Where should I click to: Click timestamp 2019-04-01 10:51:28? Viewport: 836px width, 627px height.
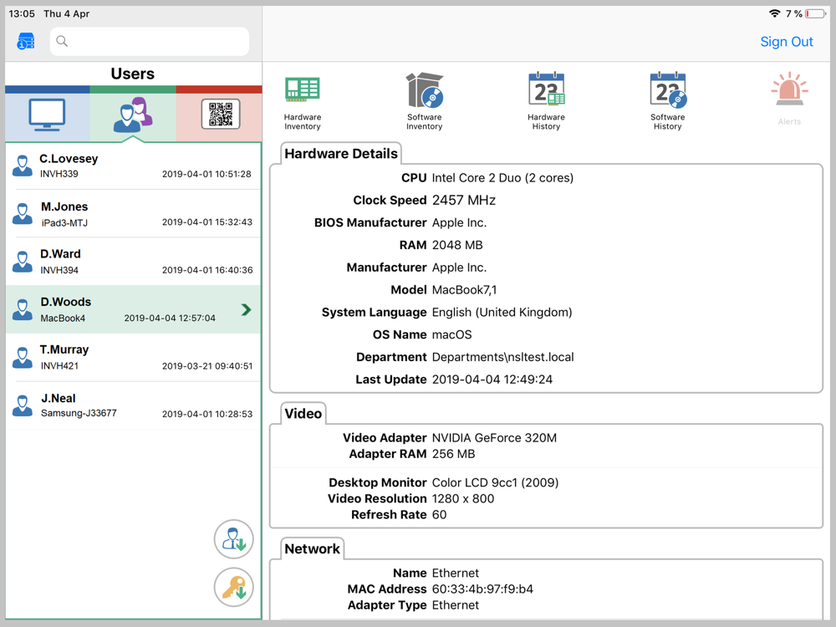pos(206,174)
